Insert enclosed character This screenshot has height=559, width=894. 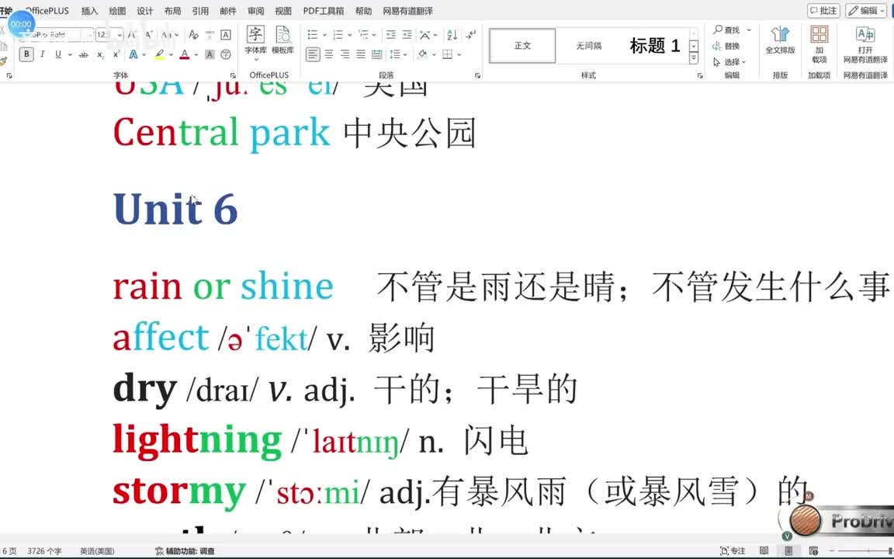(x=226, y=54)
